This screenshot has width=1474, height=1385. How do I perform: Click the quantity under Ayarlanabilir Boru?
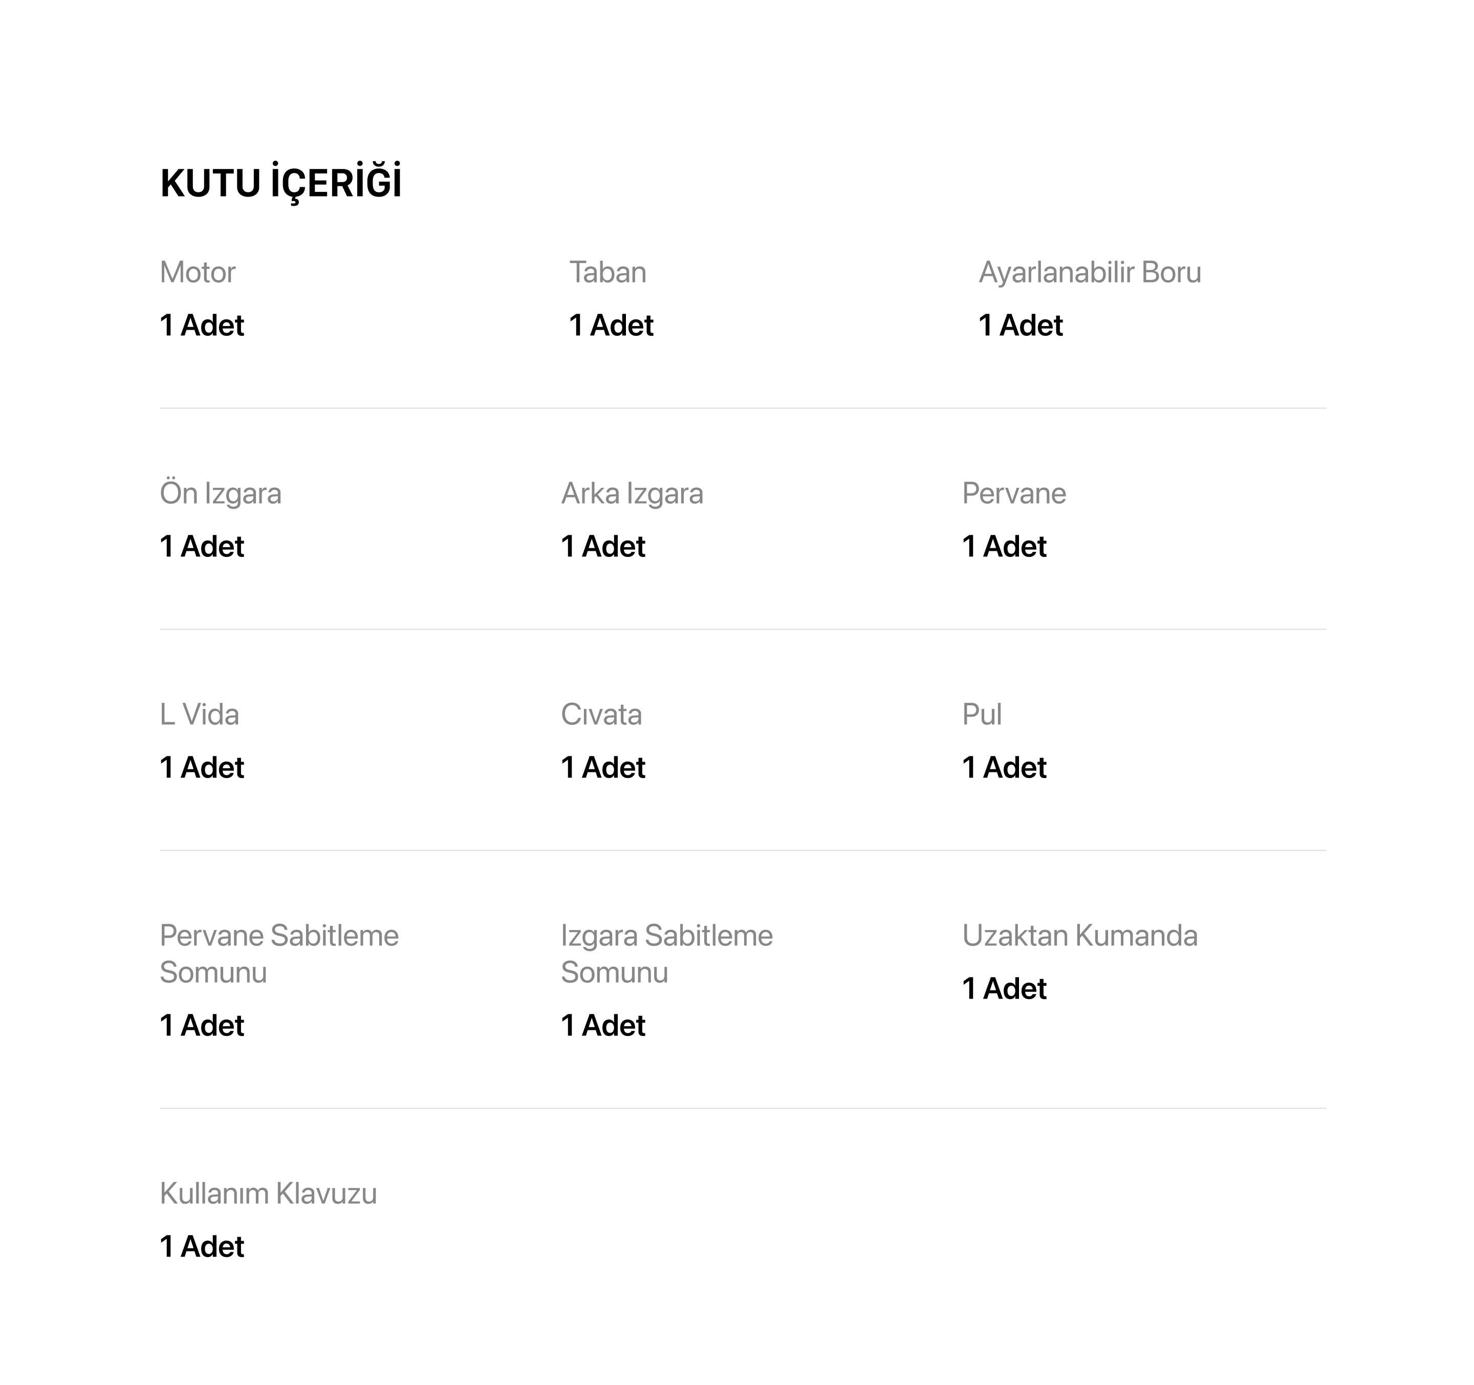pos(1021,324)
